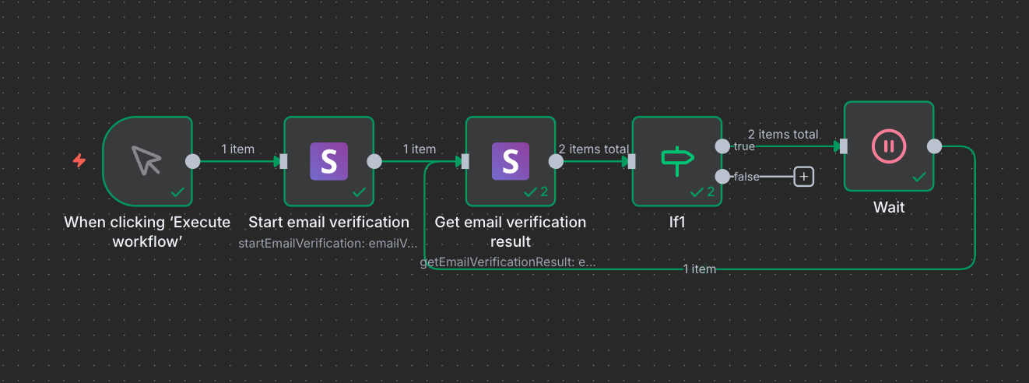Click the startEmailVerification subtitle text
This screenshot has width=1029, height=383.
pos(329,244)
